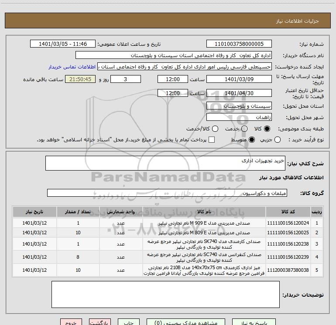This screenshot has height=325, width=336.
Task: Click the صندلی مدیریتی مدل M 809 E row name
Action: [204, 233]
